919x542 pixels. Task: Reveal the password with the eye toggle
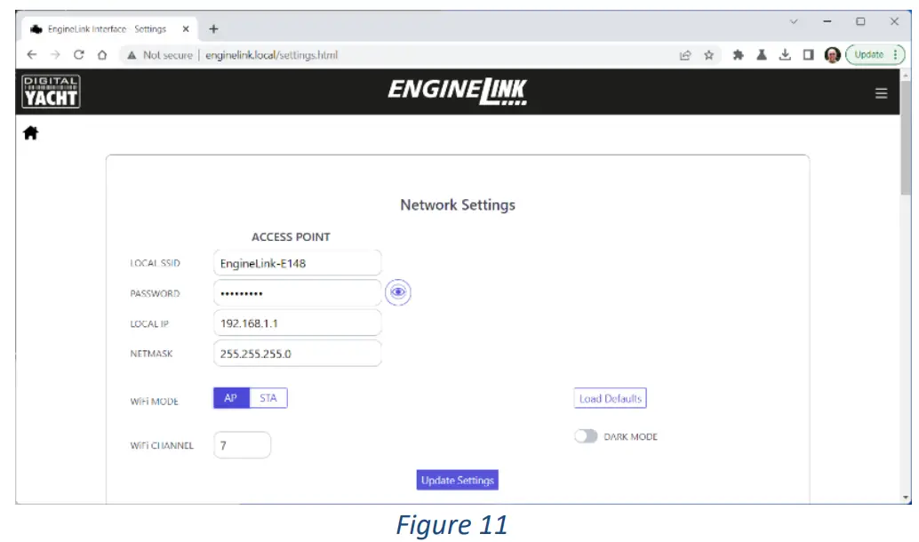point(397,292)
